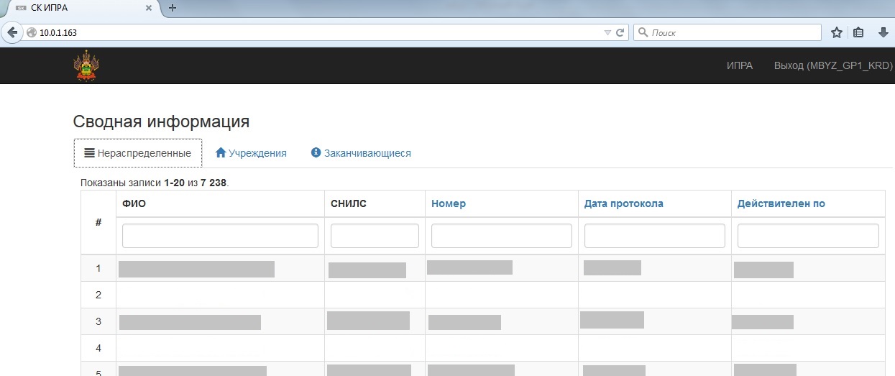Open new browser tab with plus
The image size is (895, 376).
pyautogui.click(x=173, y=8)
